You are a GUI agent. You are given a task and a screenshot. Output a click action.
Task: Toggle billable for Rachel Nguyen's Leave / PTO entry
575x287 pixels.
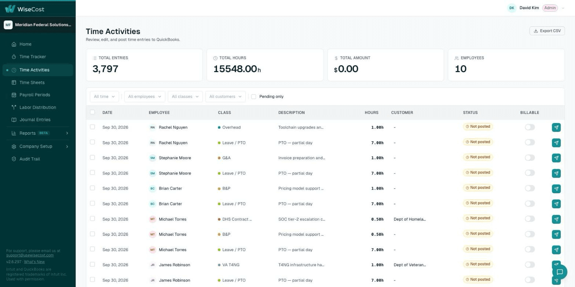pyautogui.click(x=530, y=142)
